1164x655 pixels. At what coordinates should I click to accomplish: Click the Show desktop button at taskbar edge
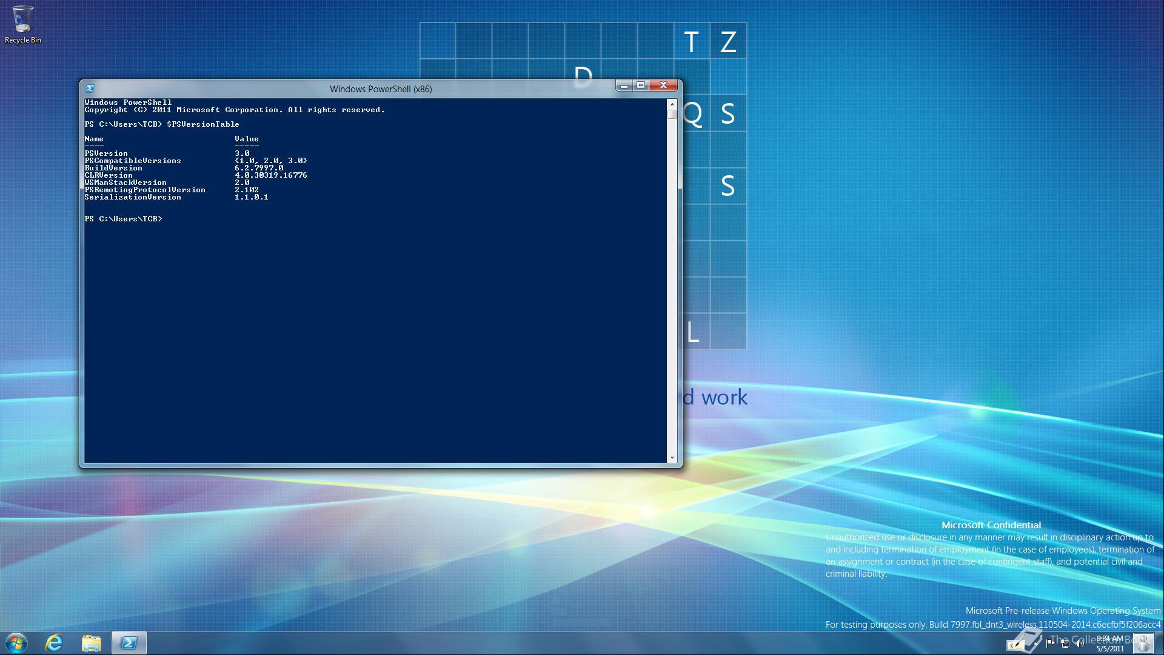[1160, 643]
